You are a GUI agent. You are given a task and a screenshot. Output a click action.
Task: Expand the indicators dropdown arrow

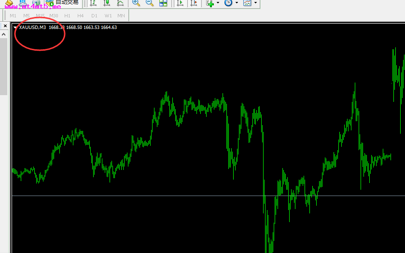(x=218, y=3)
